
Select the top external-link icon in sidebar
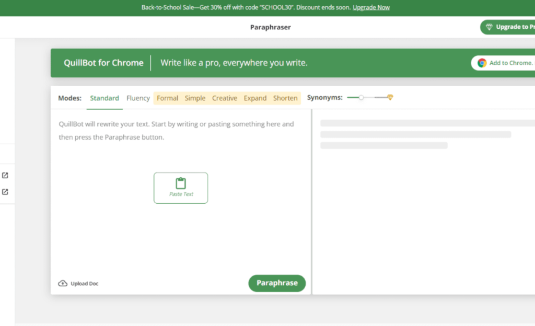tap(6, 175)
